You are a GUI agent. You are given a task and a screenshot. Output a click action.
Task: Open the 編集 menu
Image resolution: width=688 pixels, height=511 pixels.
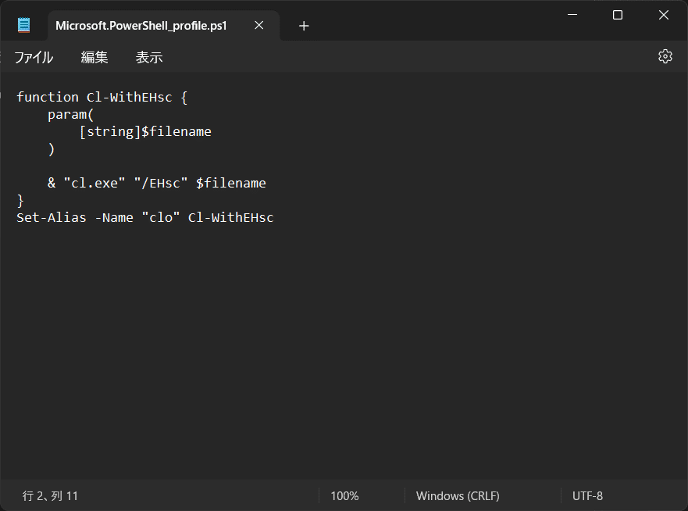94,56
